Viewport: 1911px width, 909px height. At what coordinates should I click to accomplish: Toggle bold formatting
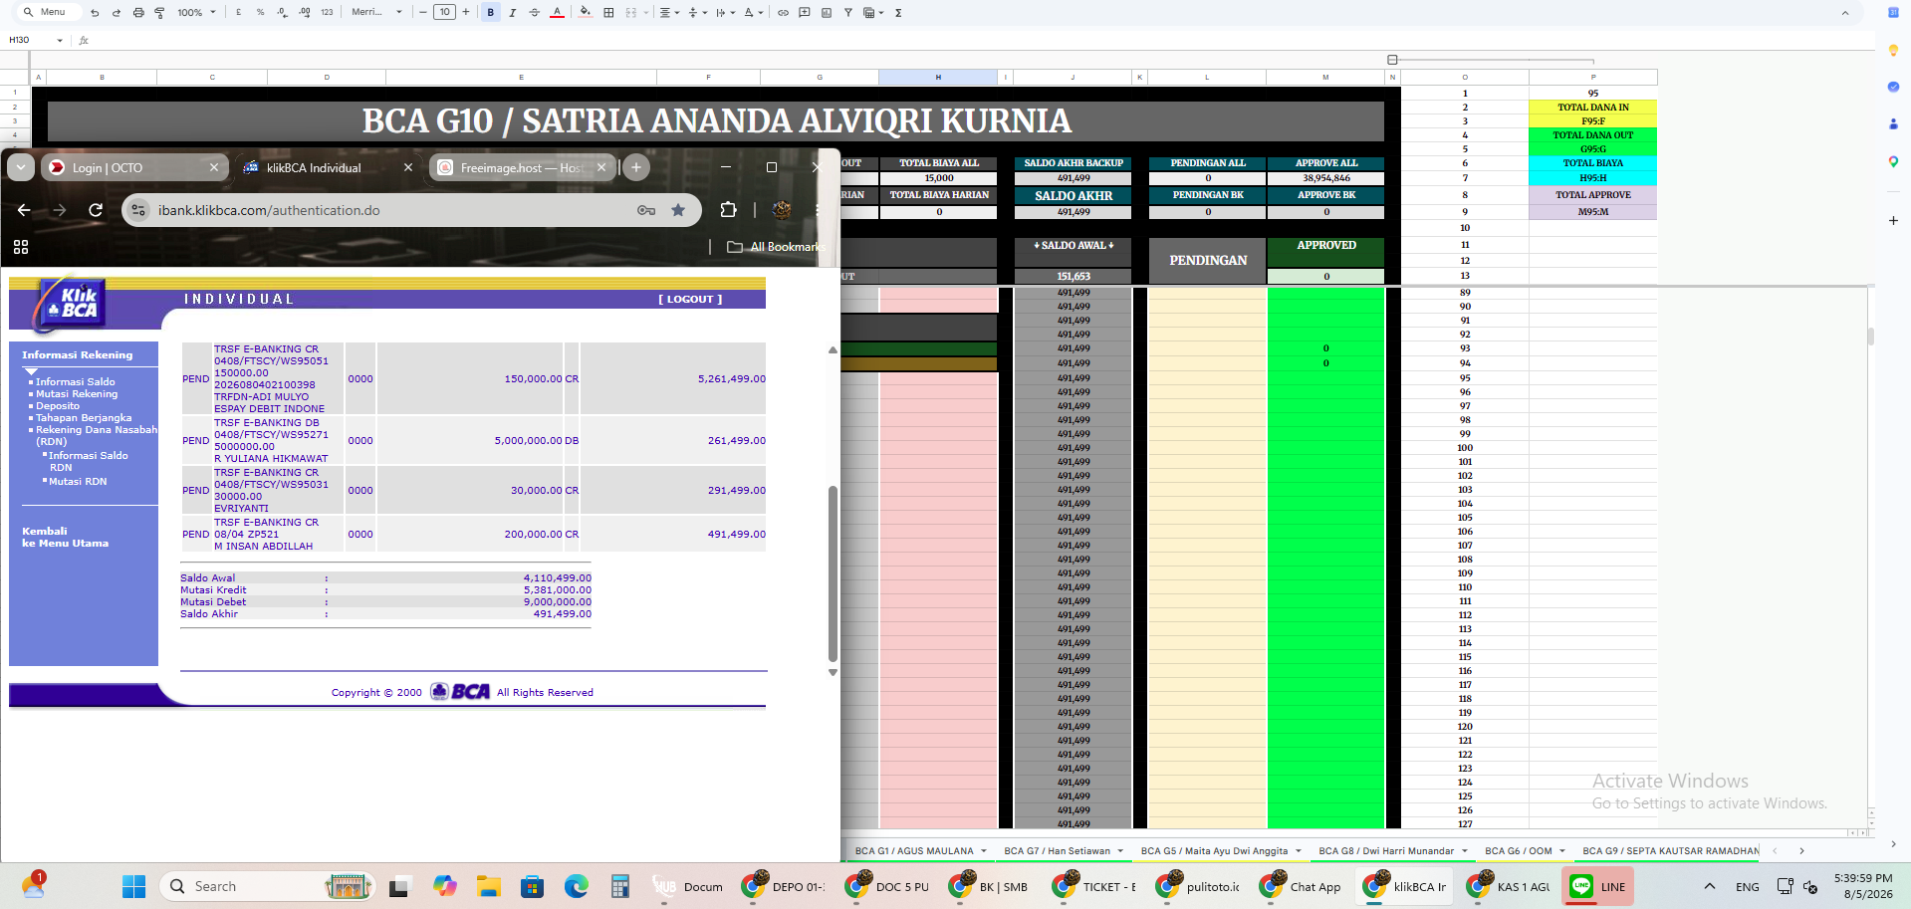(x=491, y=13)
